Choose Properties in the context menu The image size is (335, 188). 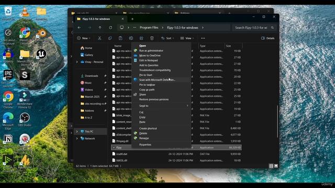(x=161, y=145)
